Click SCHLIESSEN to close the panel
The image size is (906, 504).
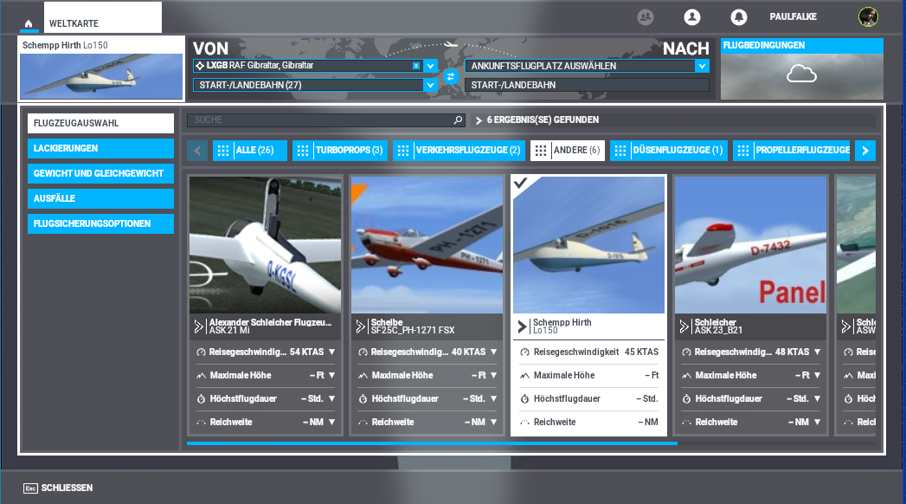tap(67, 488)
